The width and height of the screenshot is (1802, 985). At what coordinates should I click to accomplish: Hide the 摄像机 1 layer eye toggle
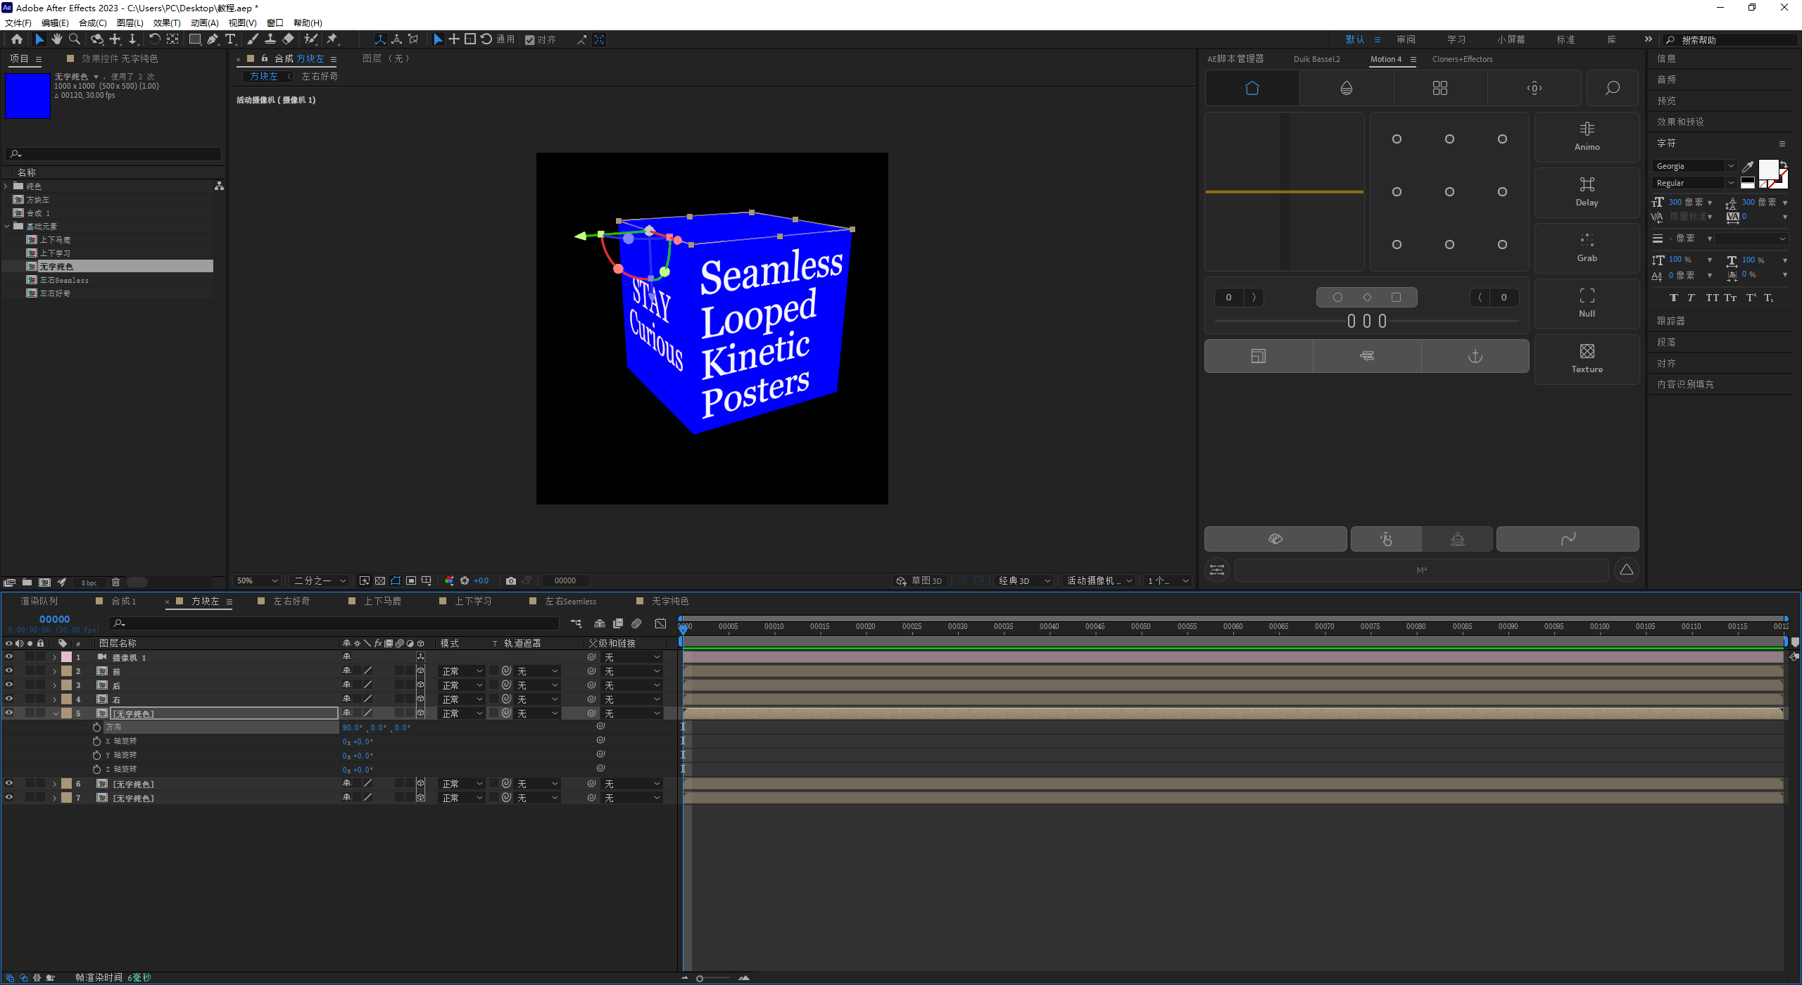click(x=9, y=656)
